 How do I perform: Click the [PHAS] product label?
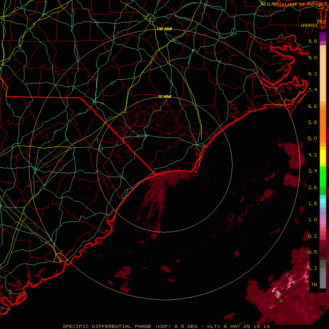[309, 26]
